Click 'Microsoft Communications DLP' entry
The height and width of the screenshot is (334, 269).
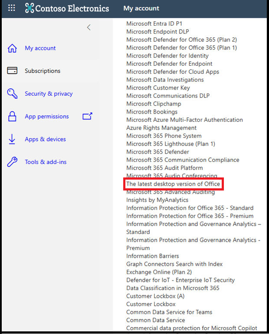[x=168, y=96]
